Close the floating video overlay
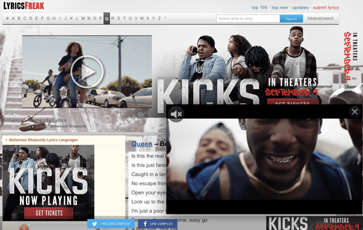 [x=355, y=112]
